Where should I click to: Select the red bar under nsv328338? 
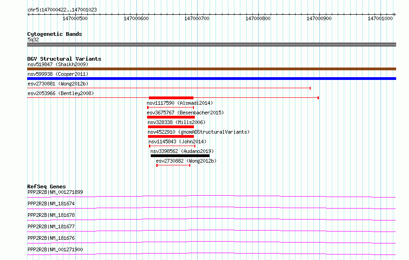(x=171, y=127)
